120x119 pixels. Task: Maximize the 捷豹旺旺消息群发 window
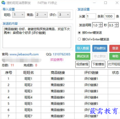(x=105, y=3)
